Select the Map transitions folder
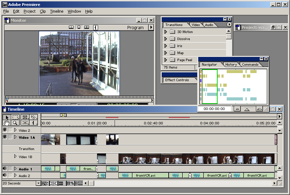This screenshot has height=195, width=290. click(180, 53)
